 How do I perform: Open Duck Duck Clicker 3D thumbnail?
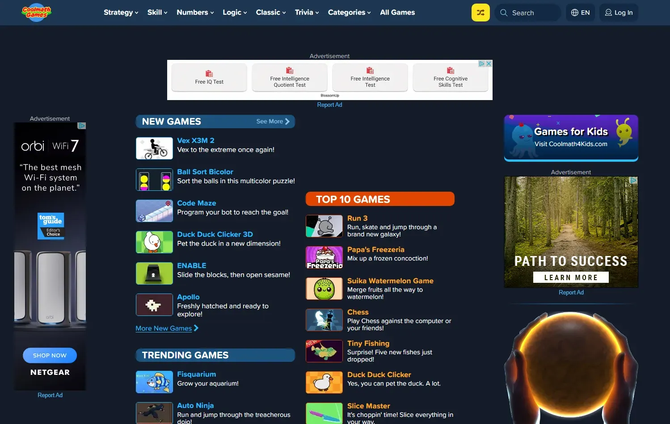pos(154,242)
